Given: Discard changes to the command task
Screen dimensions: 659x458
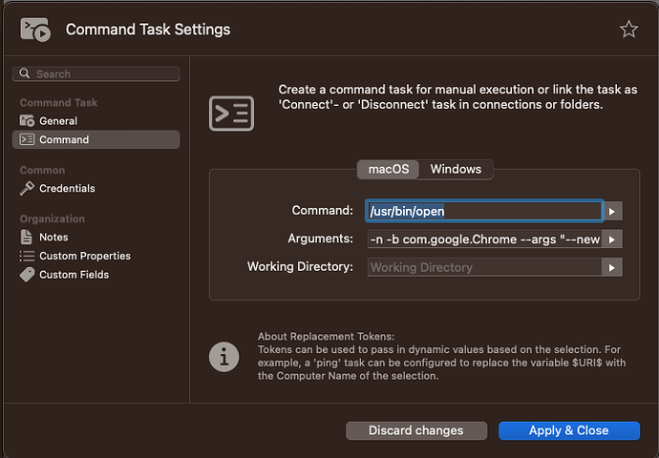Looking at the screenshot, I should (415, 430).
